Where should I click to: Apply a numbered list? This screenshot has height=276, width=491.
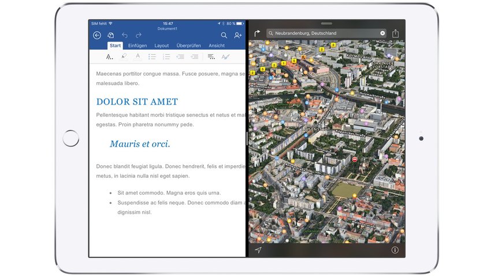click(166, 57)
